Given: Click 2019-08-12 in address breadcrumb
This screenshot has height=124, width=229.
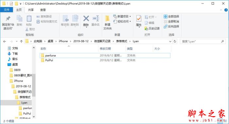Looking at the screenshot, I should point(81,41).
